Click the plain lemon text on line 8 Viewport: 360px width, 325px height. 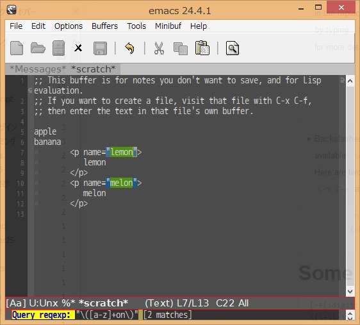point(95,162)
